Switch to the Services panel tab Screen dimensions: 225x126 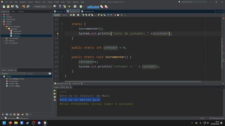tap(21, 12)
